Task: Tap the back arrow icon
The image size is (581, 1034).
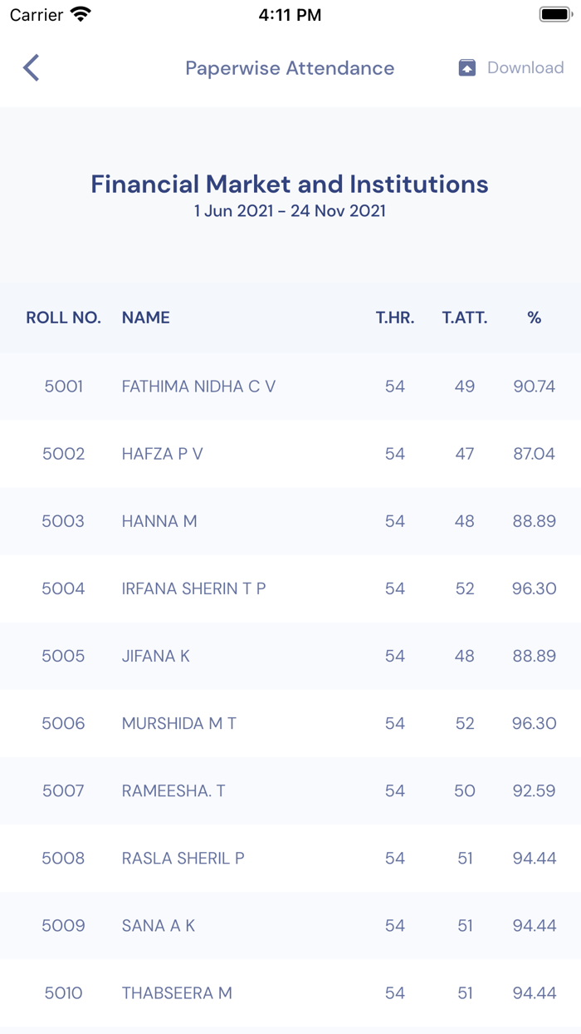Action: click(x=32, y=68)
